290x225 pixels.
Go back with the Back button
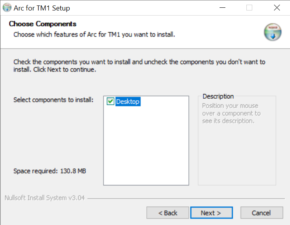(x=168, y=213)
